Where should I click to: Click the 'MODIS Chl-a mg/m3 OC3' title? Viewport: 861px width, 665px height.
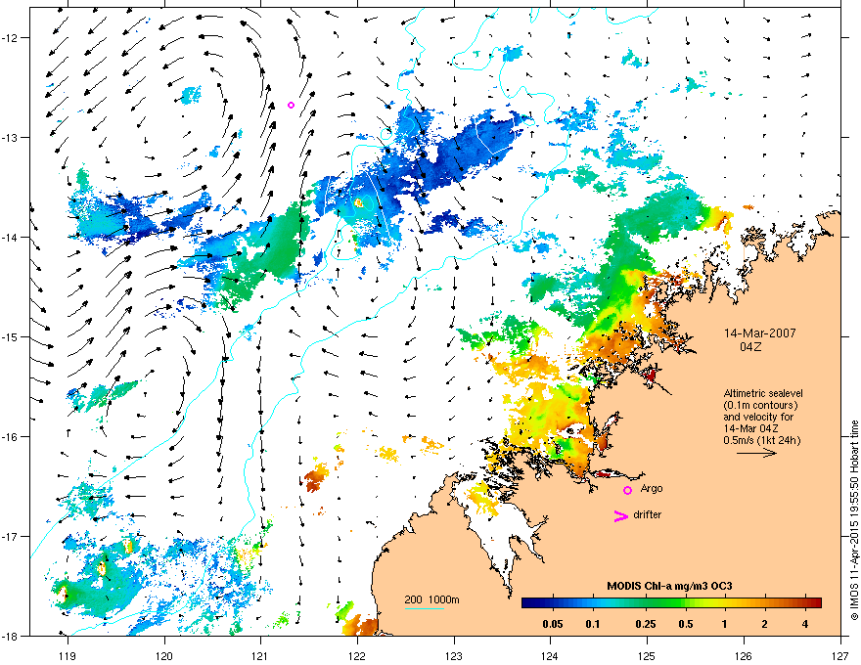669,586
